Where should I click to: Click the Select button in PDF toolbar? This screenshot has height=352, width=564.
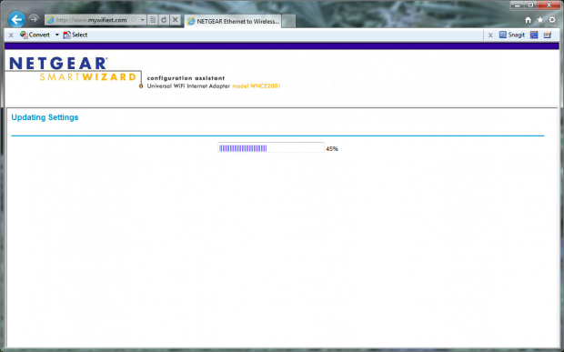(x=76, y=35)
